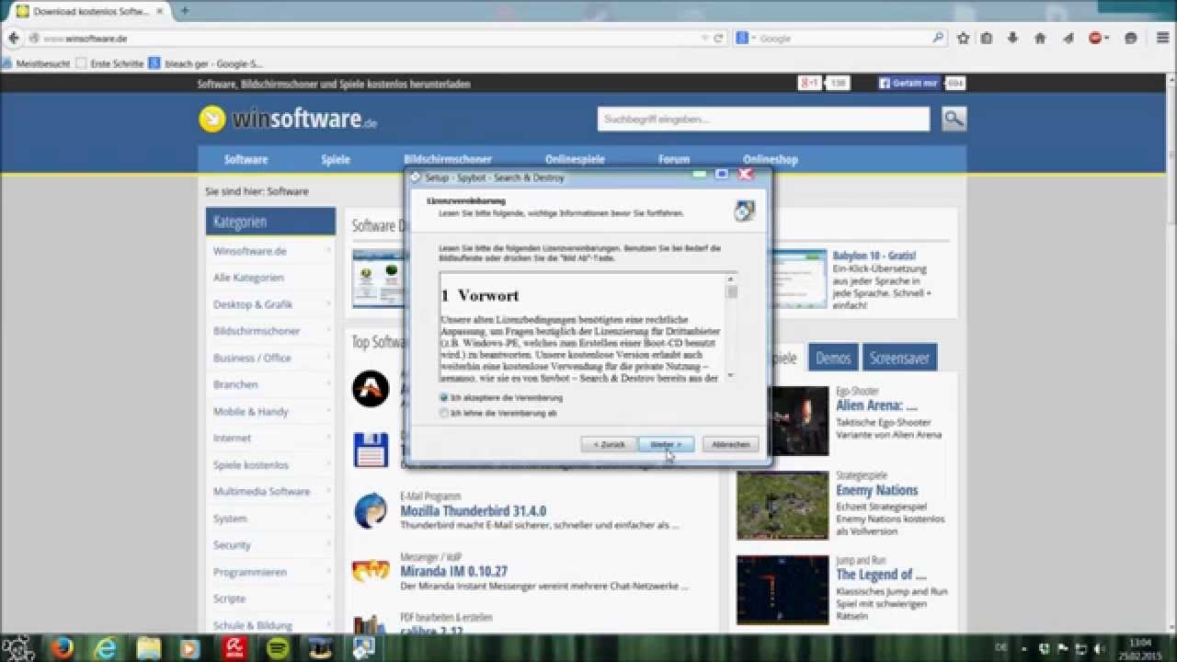This screenshot has height=662, width=1177.
Task: Open the Forum nav item
Action: pos(674,159)
